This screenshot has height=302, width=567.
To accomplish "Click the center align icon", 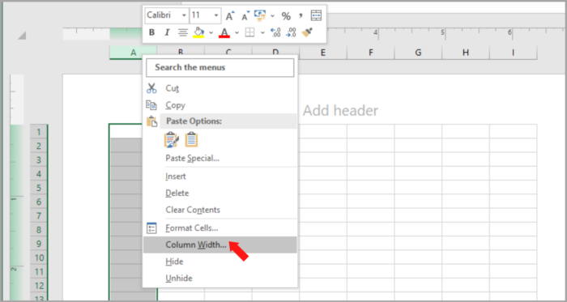I will pyautogui.click(x=183, y=33).
